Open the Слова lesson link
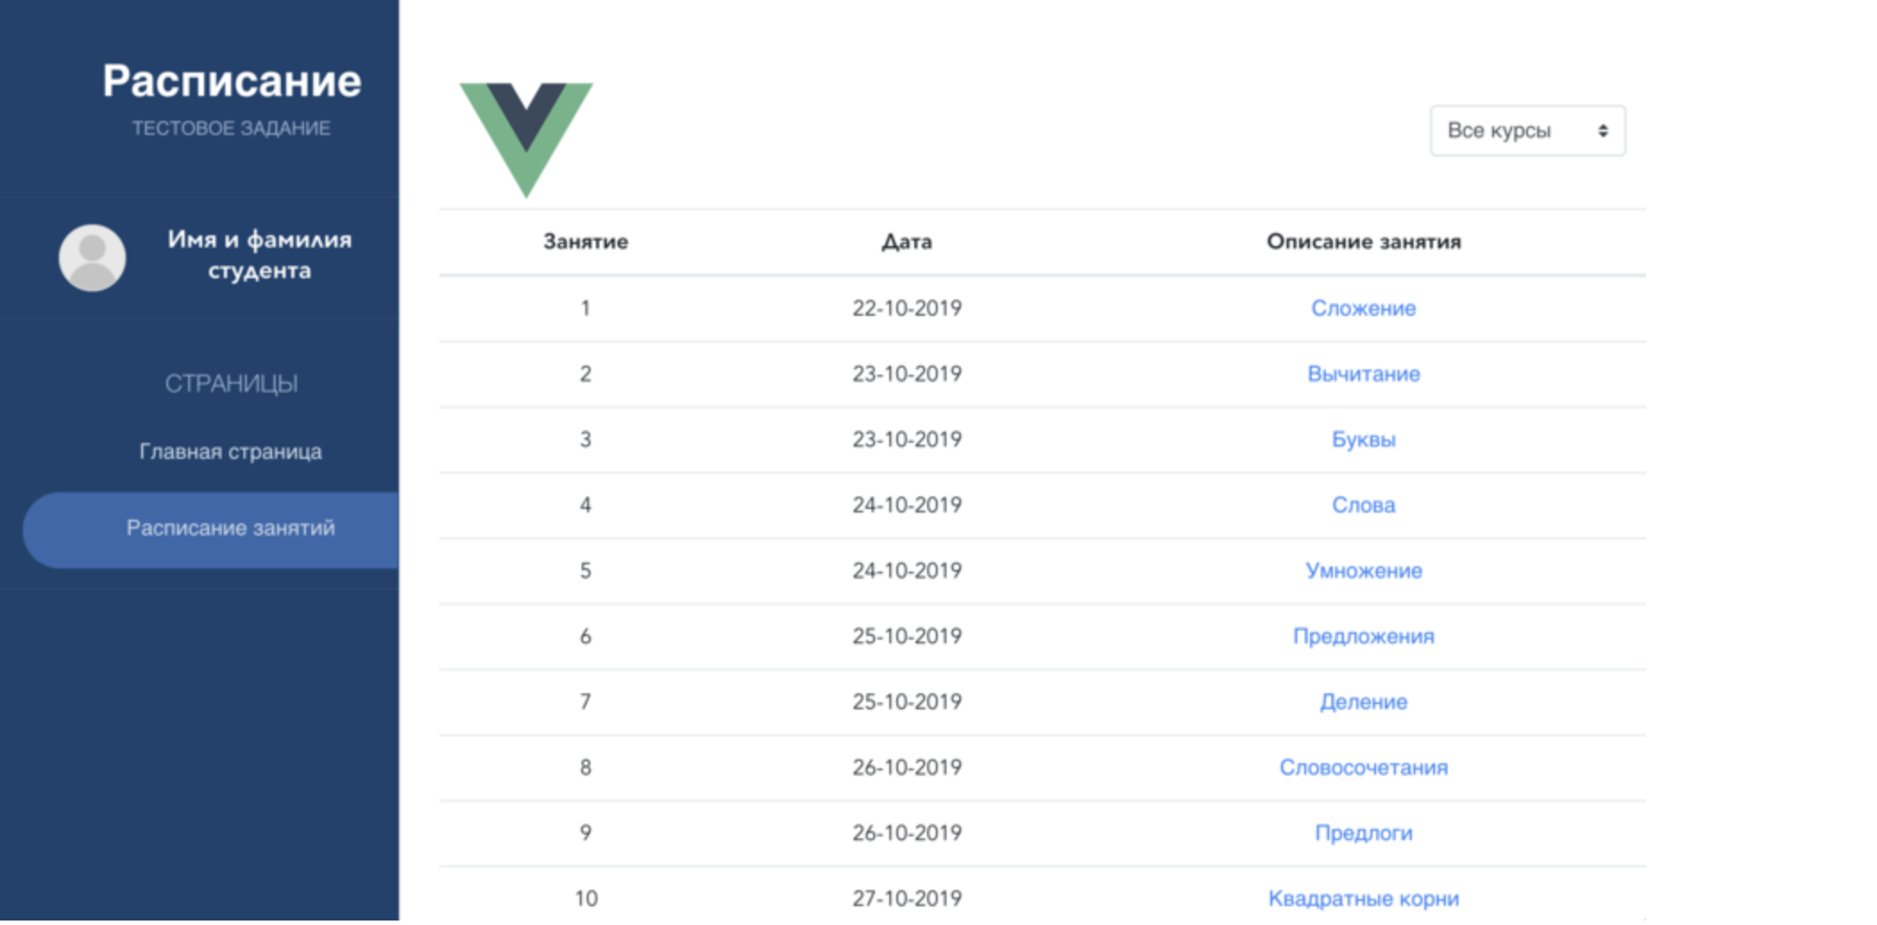The image size is (1877, 925). [1364, 505]
